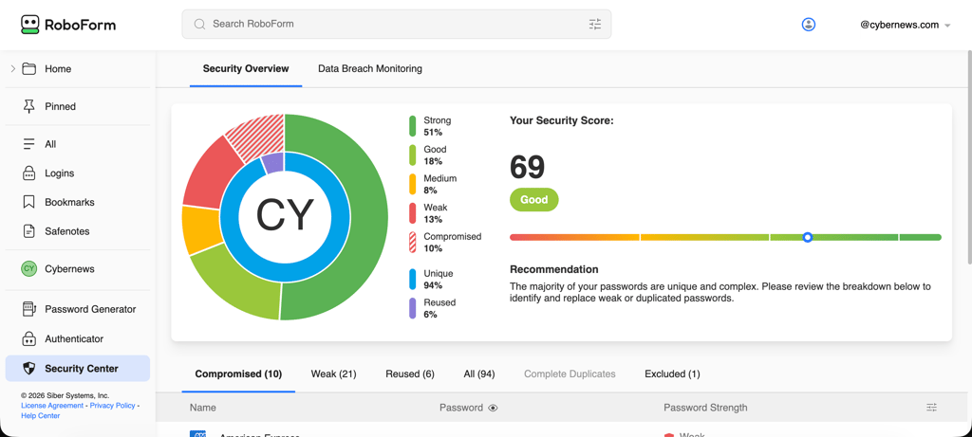Click the Pinned pushpin icon
The height and width of the screenshot is (437, 972).
coord(28,106)
